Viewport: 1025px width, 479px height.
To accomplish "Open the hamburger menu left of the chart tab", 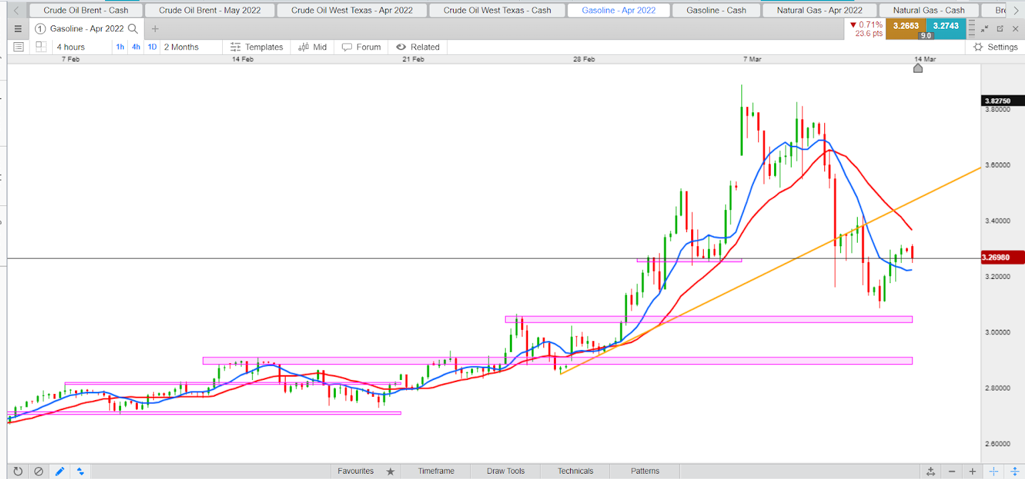I will click(x=18, y=29).
